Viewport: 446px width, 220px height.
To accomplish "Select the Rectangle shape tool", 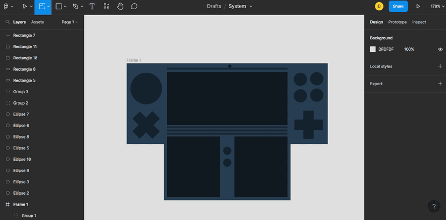I will point(59,6).
